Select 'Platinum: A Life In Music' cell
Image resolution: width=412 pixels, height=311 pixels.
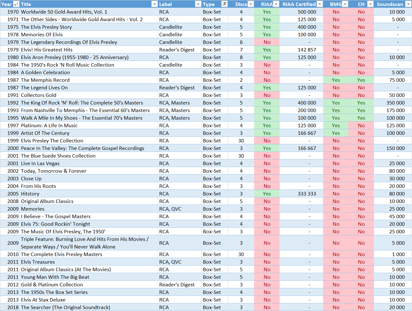click(x=89, y=125)
